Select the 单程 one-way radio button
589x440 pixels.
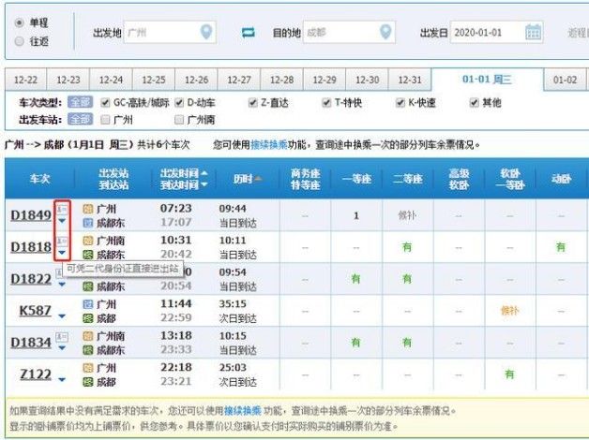pos(19,22)
